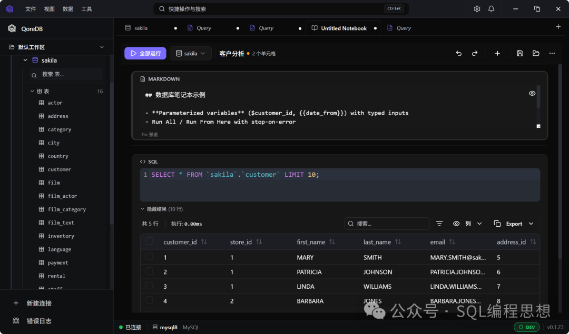Tick the checkbox for the MARY row

(x=150, y=257)
